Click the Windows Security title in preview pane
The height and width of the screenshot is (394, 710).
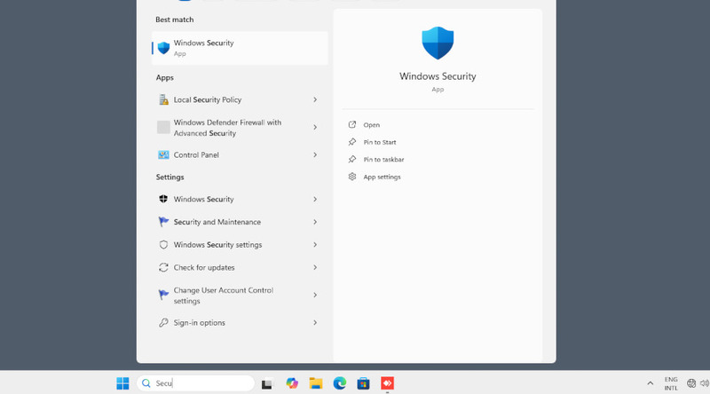[x=438, y=76]
